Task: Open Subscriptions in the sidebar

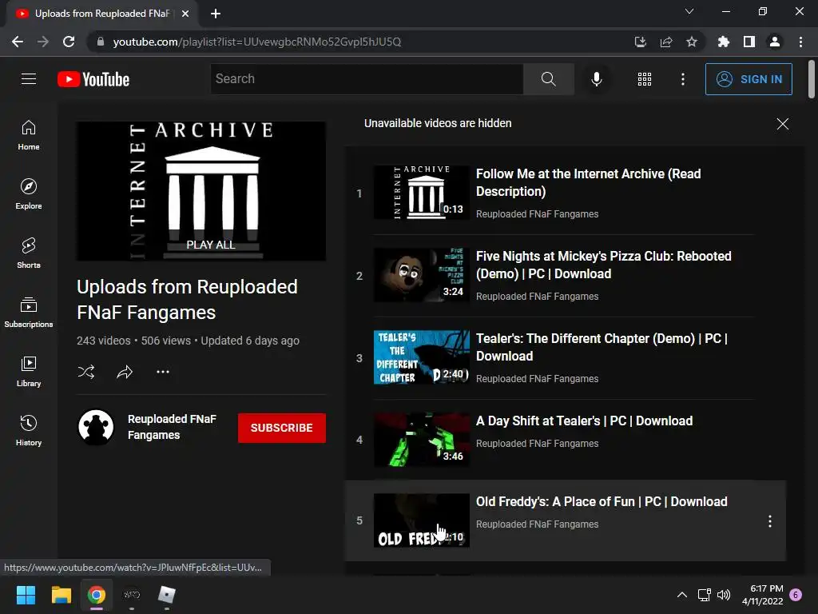Action: tap(29, 313)
